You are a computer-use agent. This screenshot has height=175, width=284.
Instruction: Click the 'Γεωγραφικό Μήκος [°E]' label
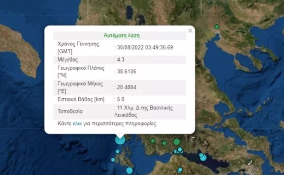click(80, 87)
